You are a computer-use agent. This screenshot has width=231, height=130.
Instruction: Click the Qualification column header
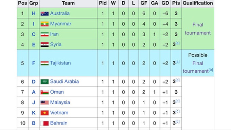[198, 3]
